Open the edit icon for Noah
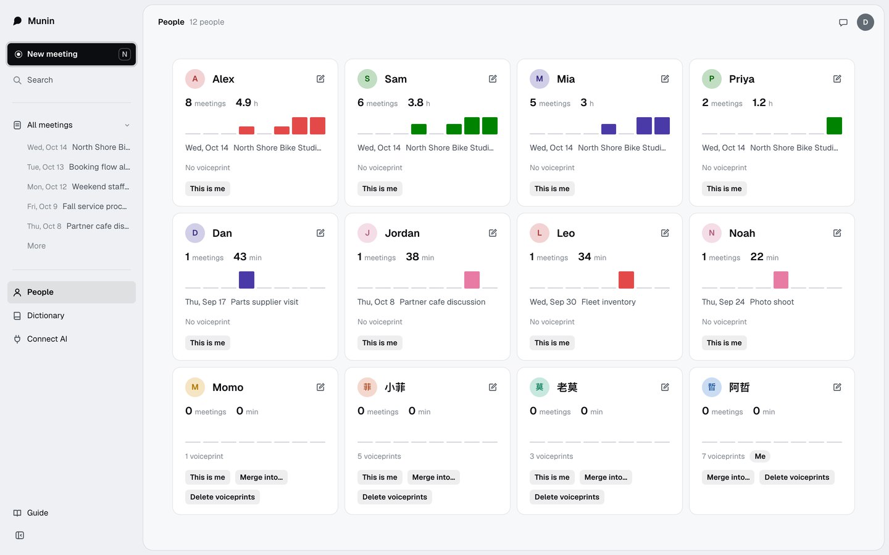The image size is (889, 555). (x=837, y=233)
